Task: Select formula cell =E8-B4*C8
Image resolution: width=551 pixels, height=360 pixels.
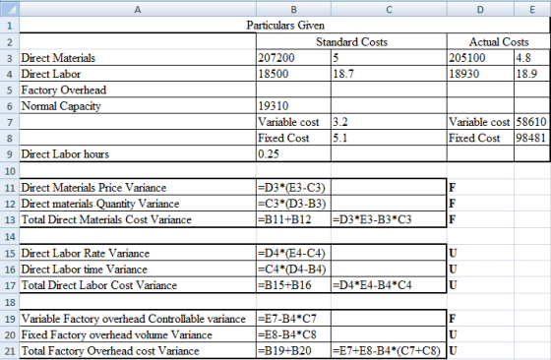Action: [x=293, y=334]
